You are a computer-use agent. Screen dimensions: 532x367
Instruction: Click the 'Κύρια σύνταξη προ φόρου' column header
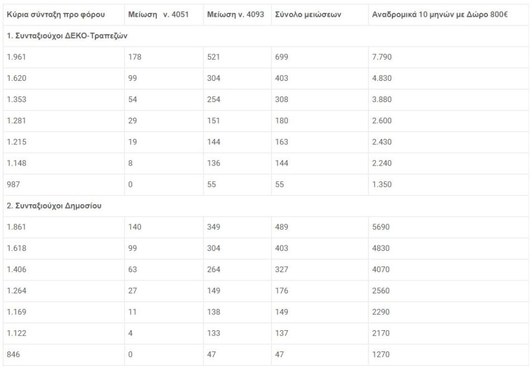coord(56,15)
